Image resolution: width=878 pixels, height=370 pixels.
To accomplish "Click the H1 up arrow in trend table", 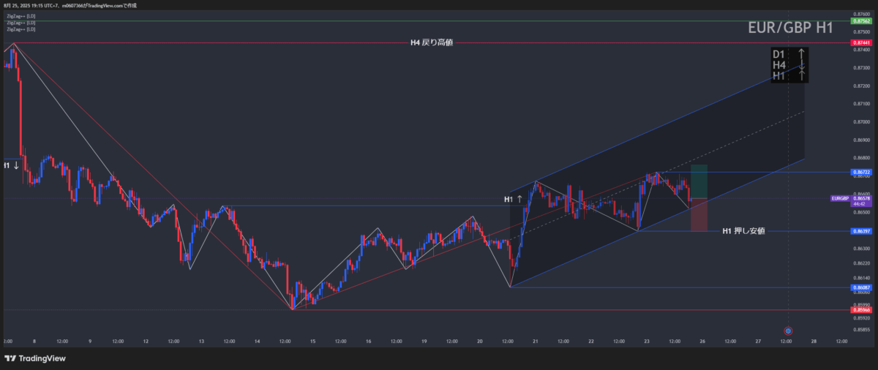I will (x=802, y=77).
